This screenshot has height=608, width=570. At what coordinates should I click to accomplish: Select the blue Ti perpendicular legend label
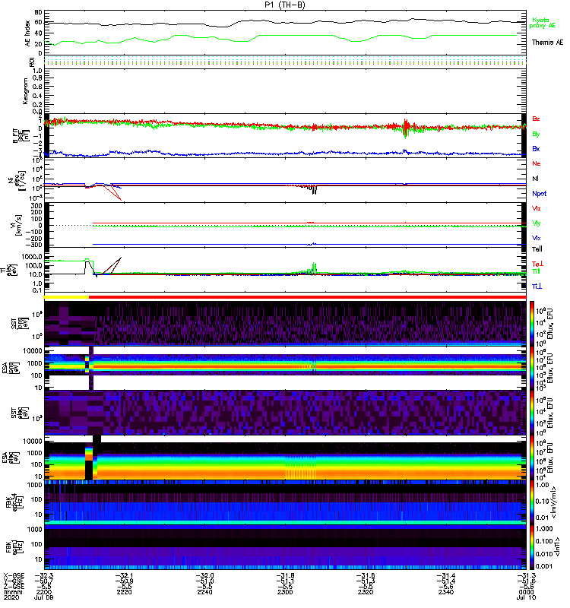click(x=537, y=287)
